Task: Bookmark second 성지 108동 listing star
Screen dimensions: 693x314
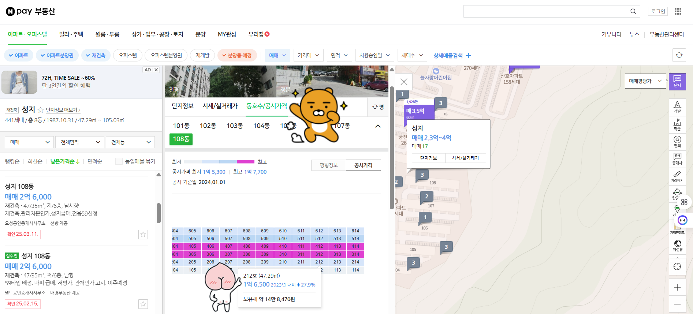Action: [143, 304]
